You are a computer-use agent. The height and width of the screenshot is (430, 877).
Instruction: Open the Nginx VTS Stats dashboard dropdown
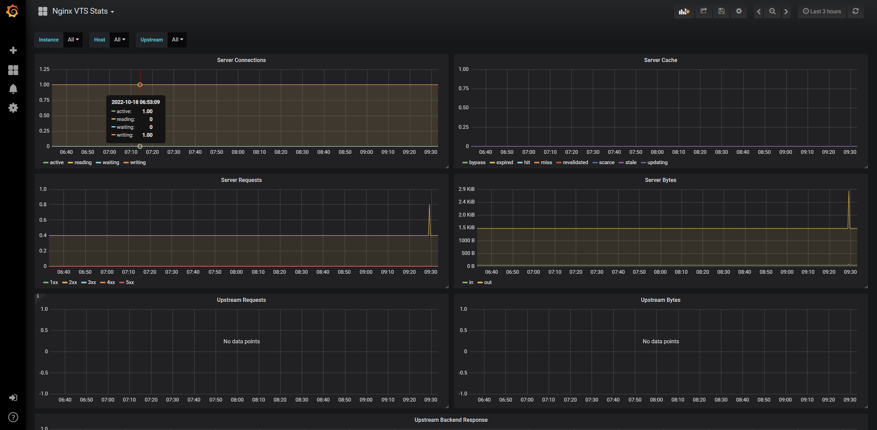pyautogui.click(x=83, y=11)
